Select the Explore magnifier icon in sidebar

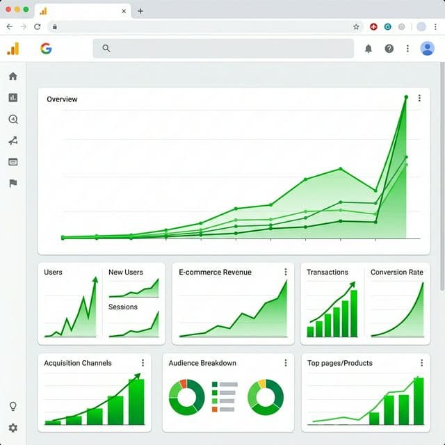pos(13,120)
